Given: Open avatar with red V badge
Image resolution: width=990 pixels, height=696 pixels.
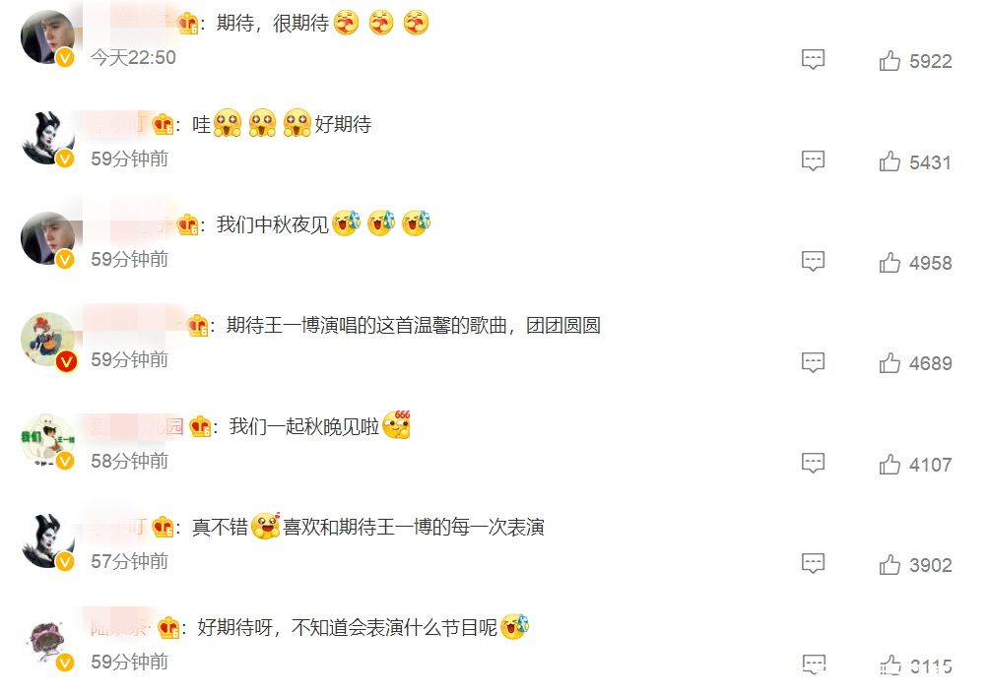Looking at the screenshot, I should [47, 340].
